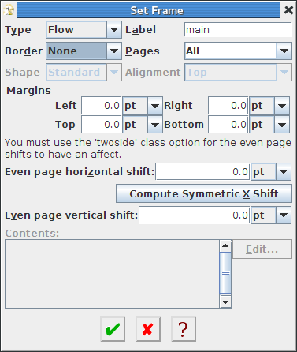This screenshot has height=352, width=297.
Task: Expand the Pages dropdown showing All
Action: (x=238, y=51)
